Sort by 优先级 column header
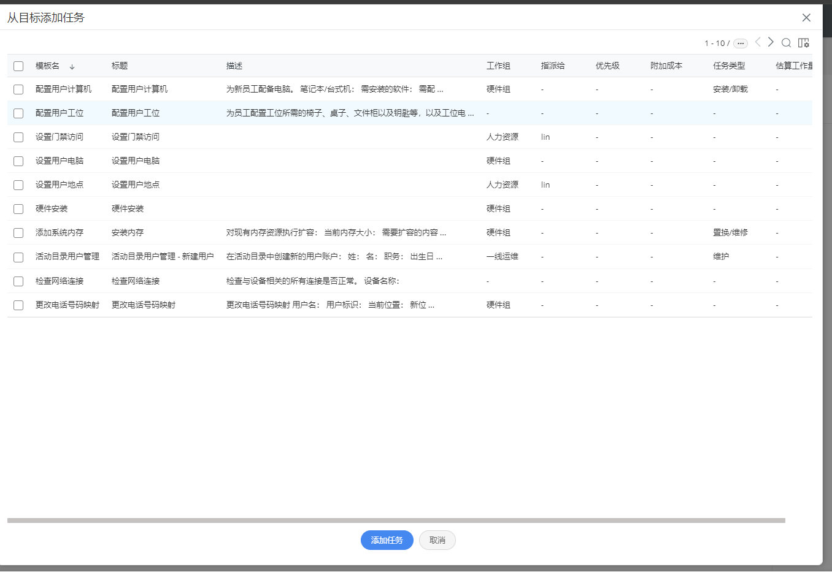This screenshot has width=832, height=572. [x=607, y=66]
